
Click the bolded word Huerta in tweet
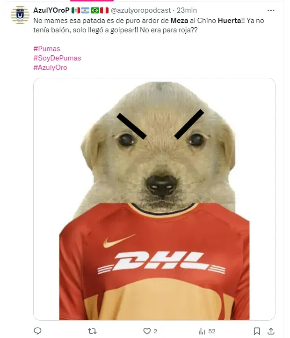point(229,21)
